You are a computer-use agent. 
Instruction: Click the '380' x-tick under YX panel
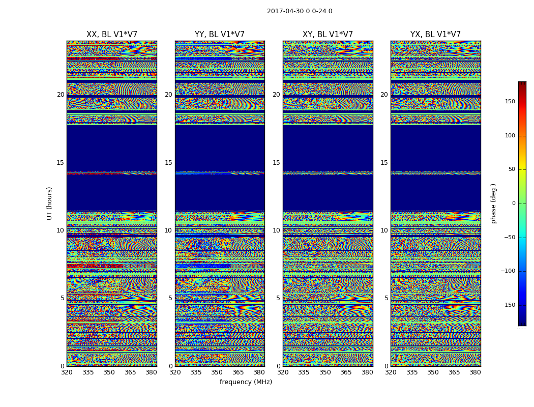point(475,372)
